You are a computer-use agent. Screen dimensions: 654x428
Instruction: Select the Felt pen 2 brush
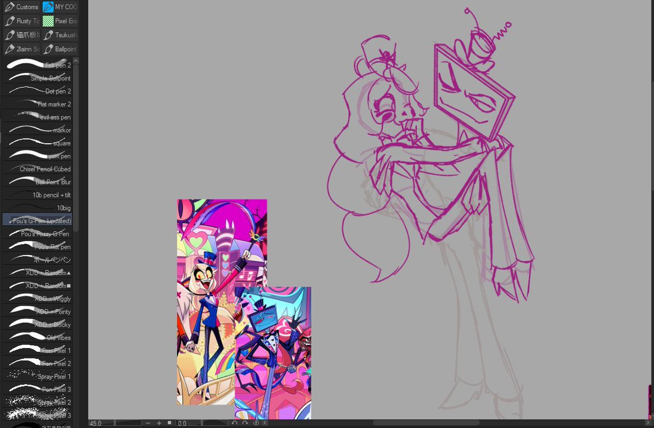click(37, 65)
